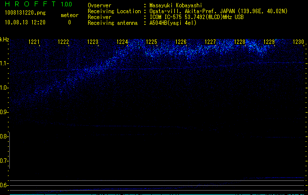The image size is (308, 195).
Task: Click the ICOM IC-575 receiver details
Action: (x=196, y=17)
